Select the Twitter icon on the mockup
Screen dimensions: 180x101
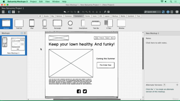[85, 91]
